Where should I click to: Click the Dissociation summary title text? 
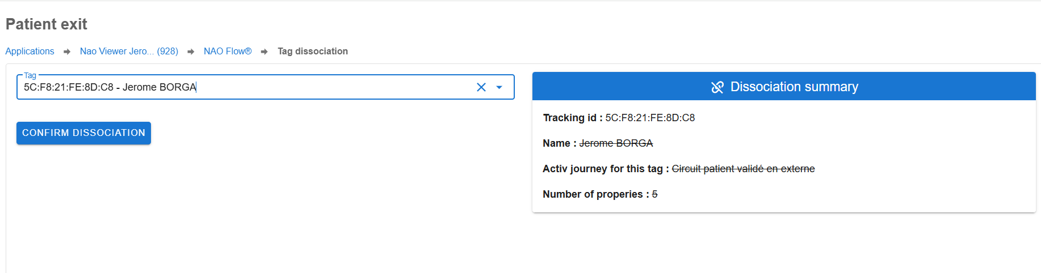(x=794, y=87)
